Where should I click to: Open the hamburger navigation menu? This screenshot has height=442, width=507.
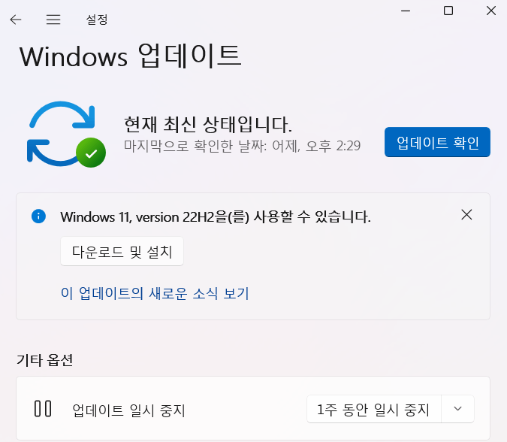[53, 20]
